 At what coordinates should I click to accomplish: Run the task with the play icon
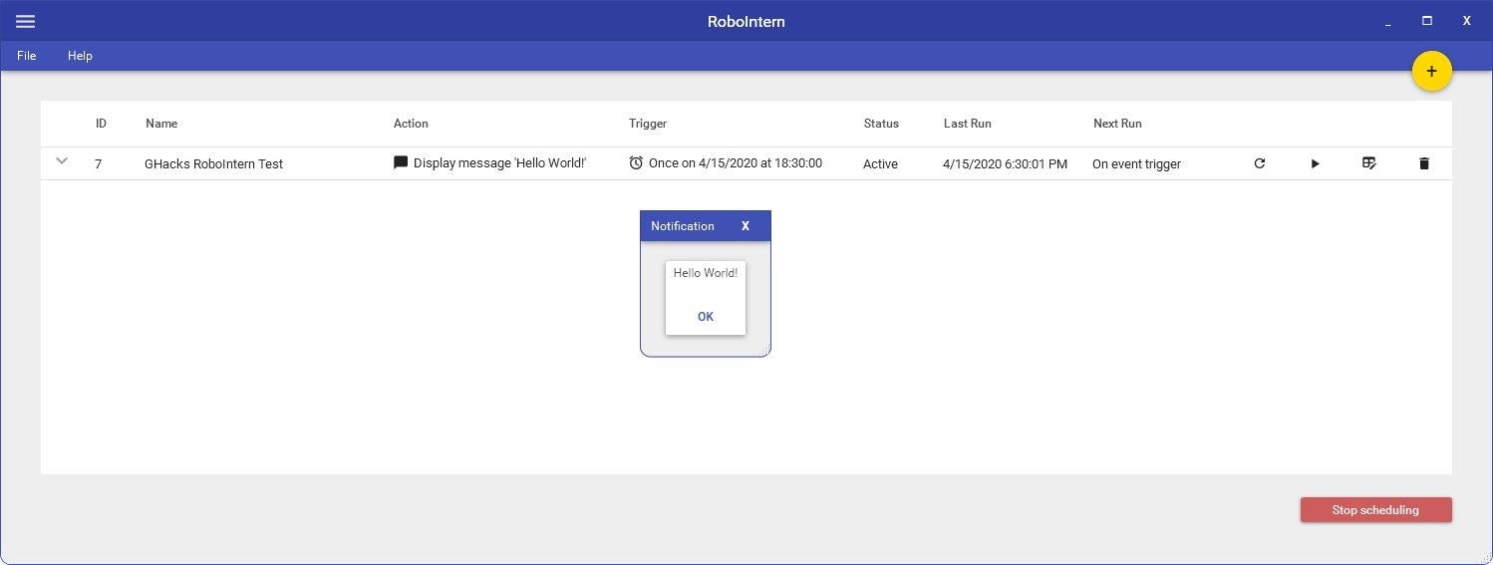(x=1315, y=163)
